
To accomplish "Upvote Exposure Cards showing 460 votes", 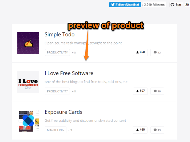I will [140, 130].
